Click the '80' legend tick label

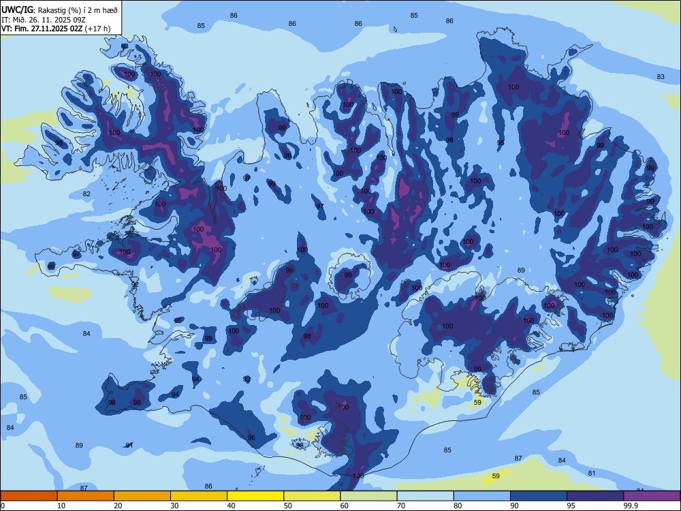click(x=458, y=506)
